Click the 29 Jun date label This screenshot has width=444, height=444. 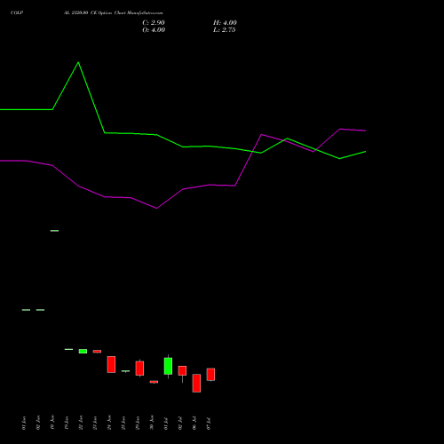pyautogui.click(x=138, y=423)
